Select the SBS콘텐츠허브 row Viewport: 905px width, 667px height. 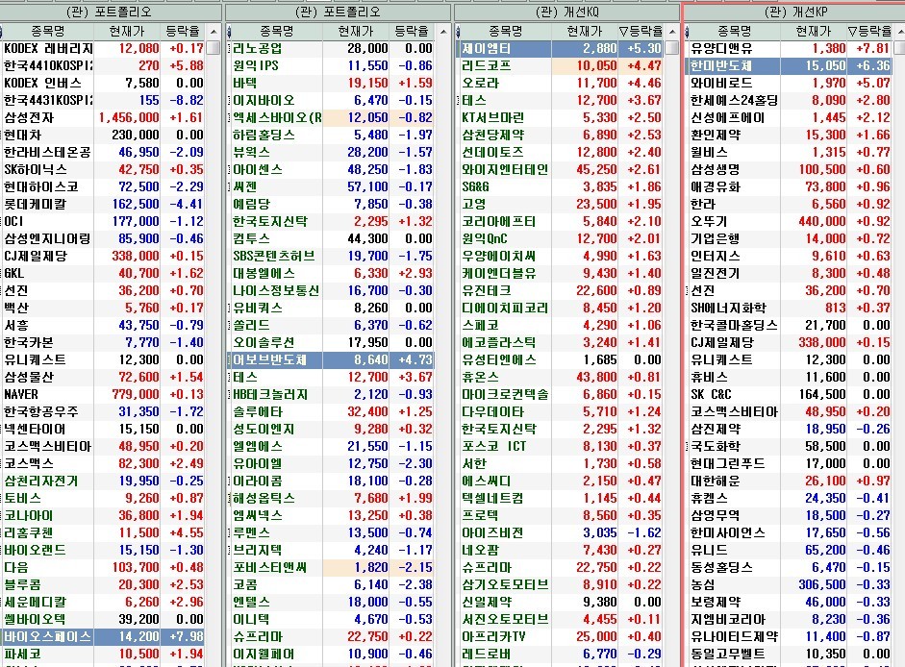[333, 257]
